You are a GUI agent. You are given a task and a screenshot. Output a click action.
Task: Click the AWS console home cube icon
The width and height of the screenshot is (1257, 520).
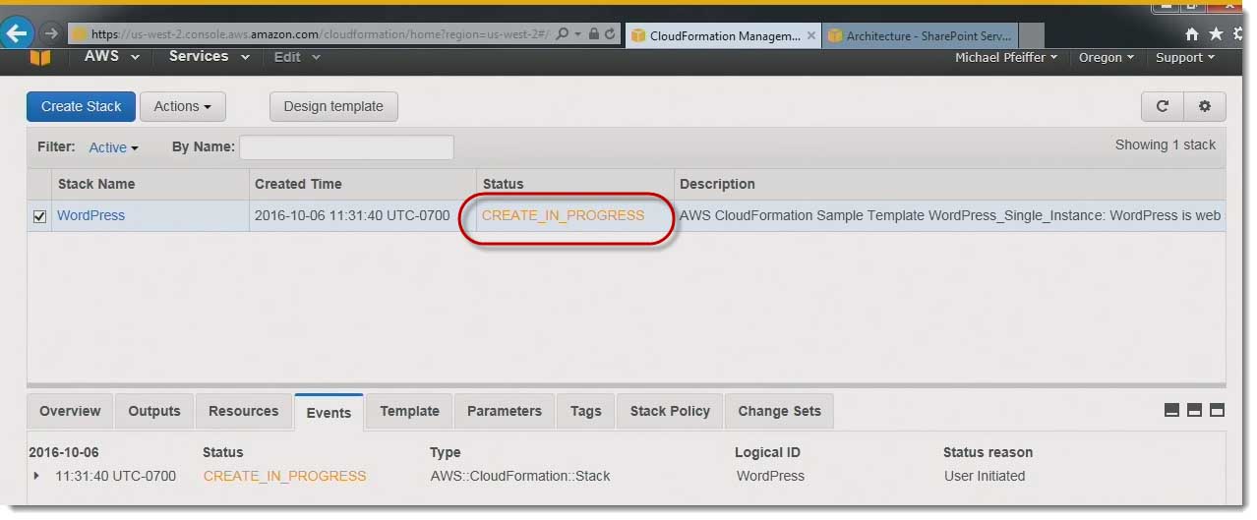39,58
